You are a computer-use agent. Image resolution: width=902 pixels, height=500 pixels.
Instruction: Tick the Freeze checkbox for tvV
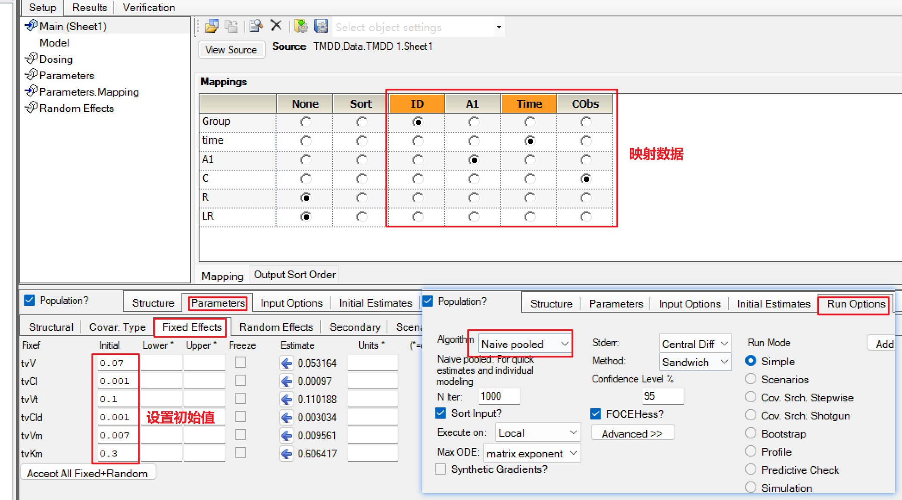(240, 363)
